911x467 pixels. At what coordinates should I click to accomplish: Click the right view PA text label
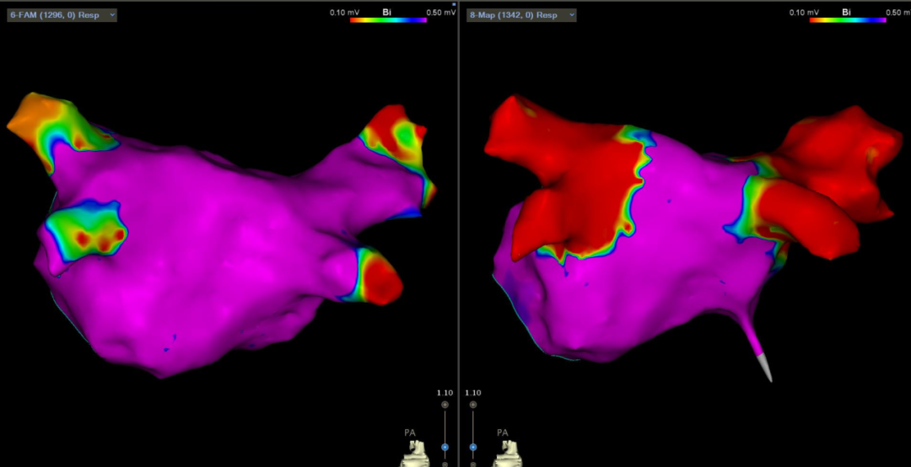pos(503,432)
